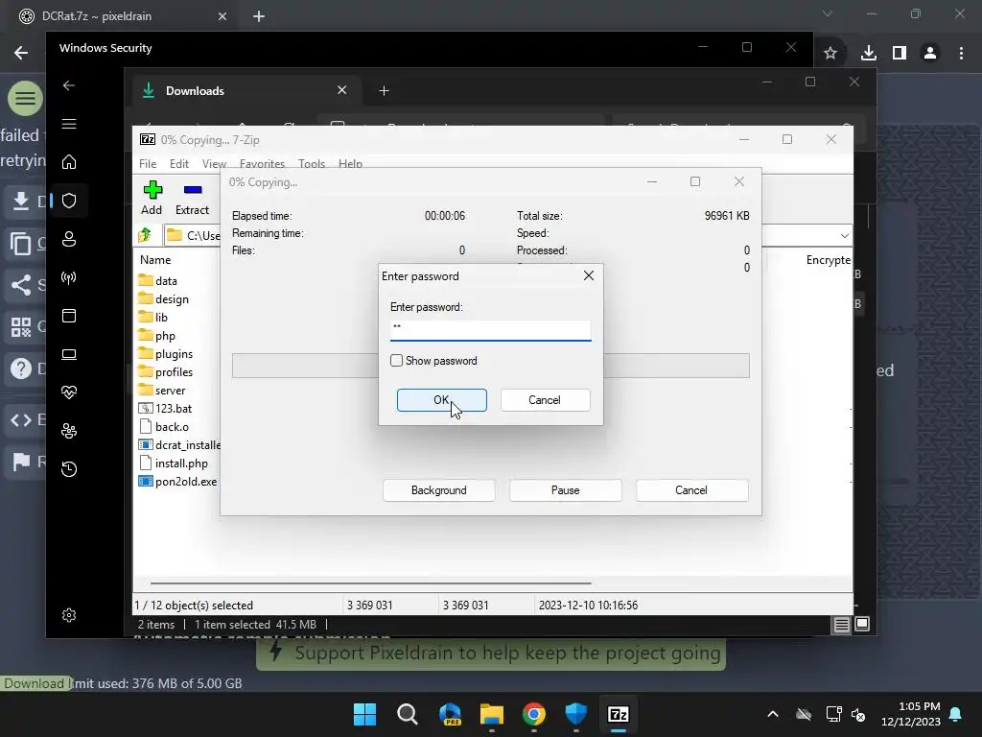Open Firewall & network protection icon

pos(69,277)
